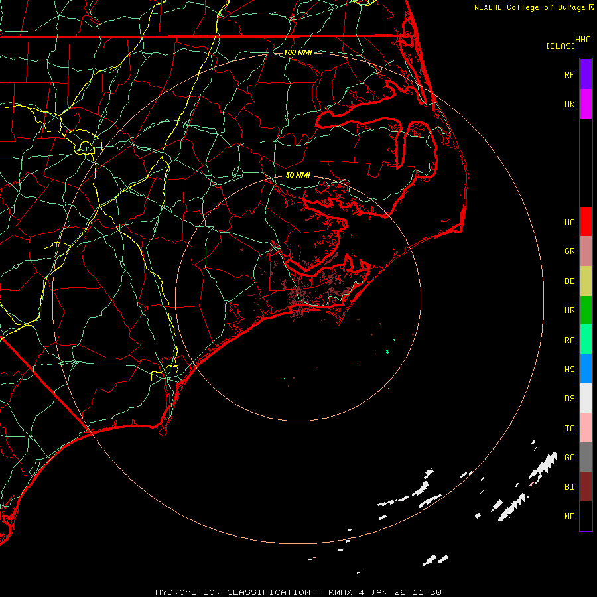The width and height of the screenshot is (597, 597).
Task: Pick the RA light green swatch
Action: (586, 340)
